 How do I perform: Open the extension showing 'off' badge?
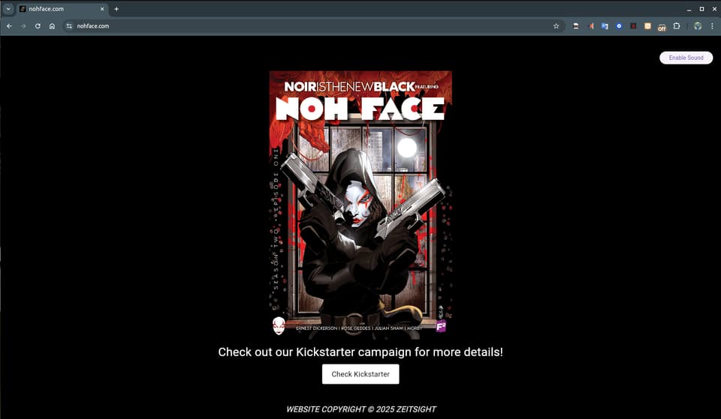[662, 27]
